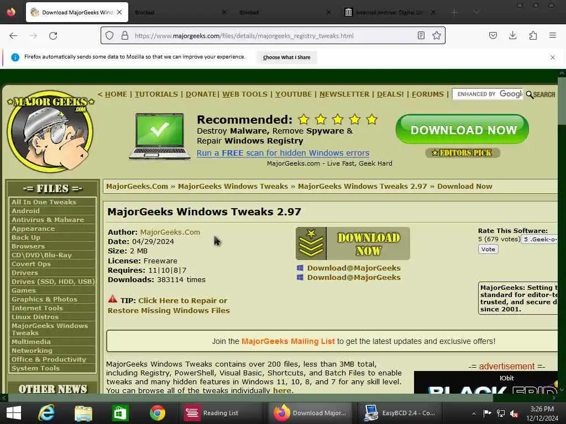Click Run a FREE scan link

(283, 153)
